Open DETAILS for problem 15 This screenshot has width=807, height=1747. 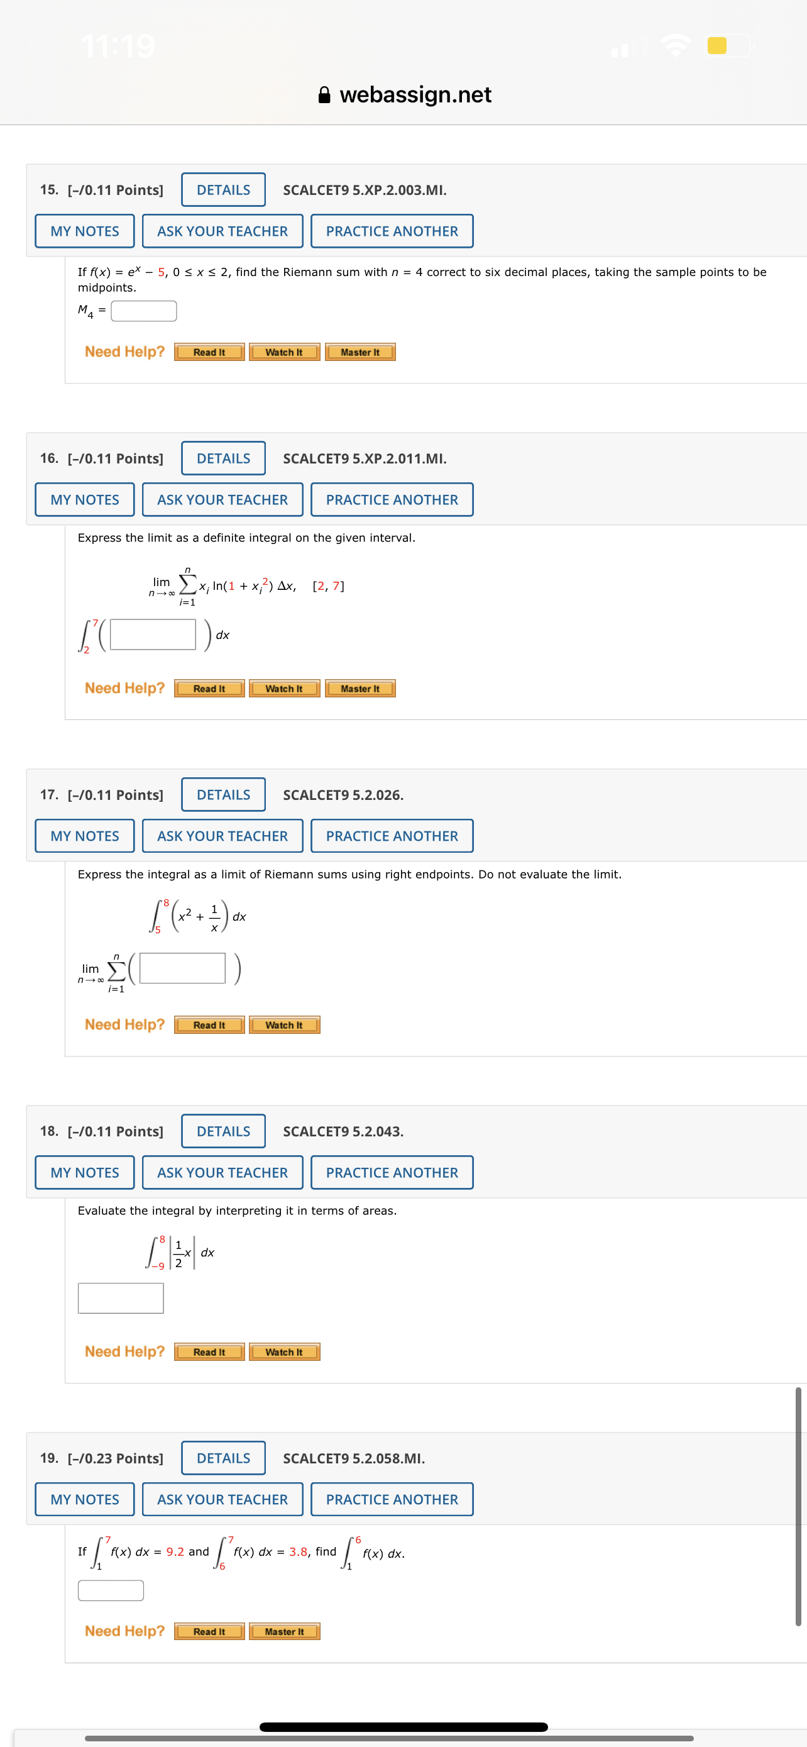click(222, 190)
